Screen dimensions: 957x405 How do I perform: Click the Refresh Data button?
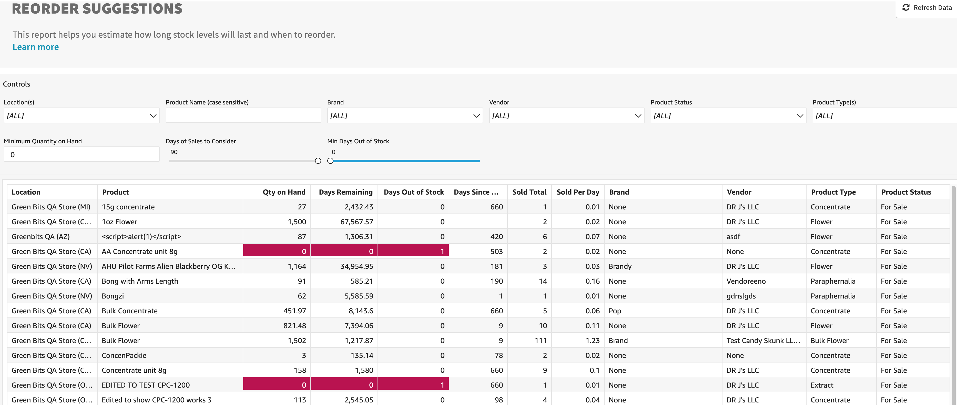(927, 8)
